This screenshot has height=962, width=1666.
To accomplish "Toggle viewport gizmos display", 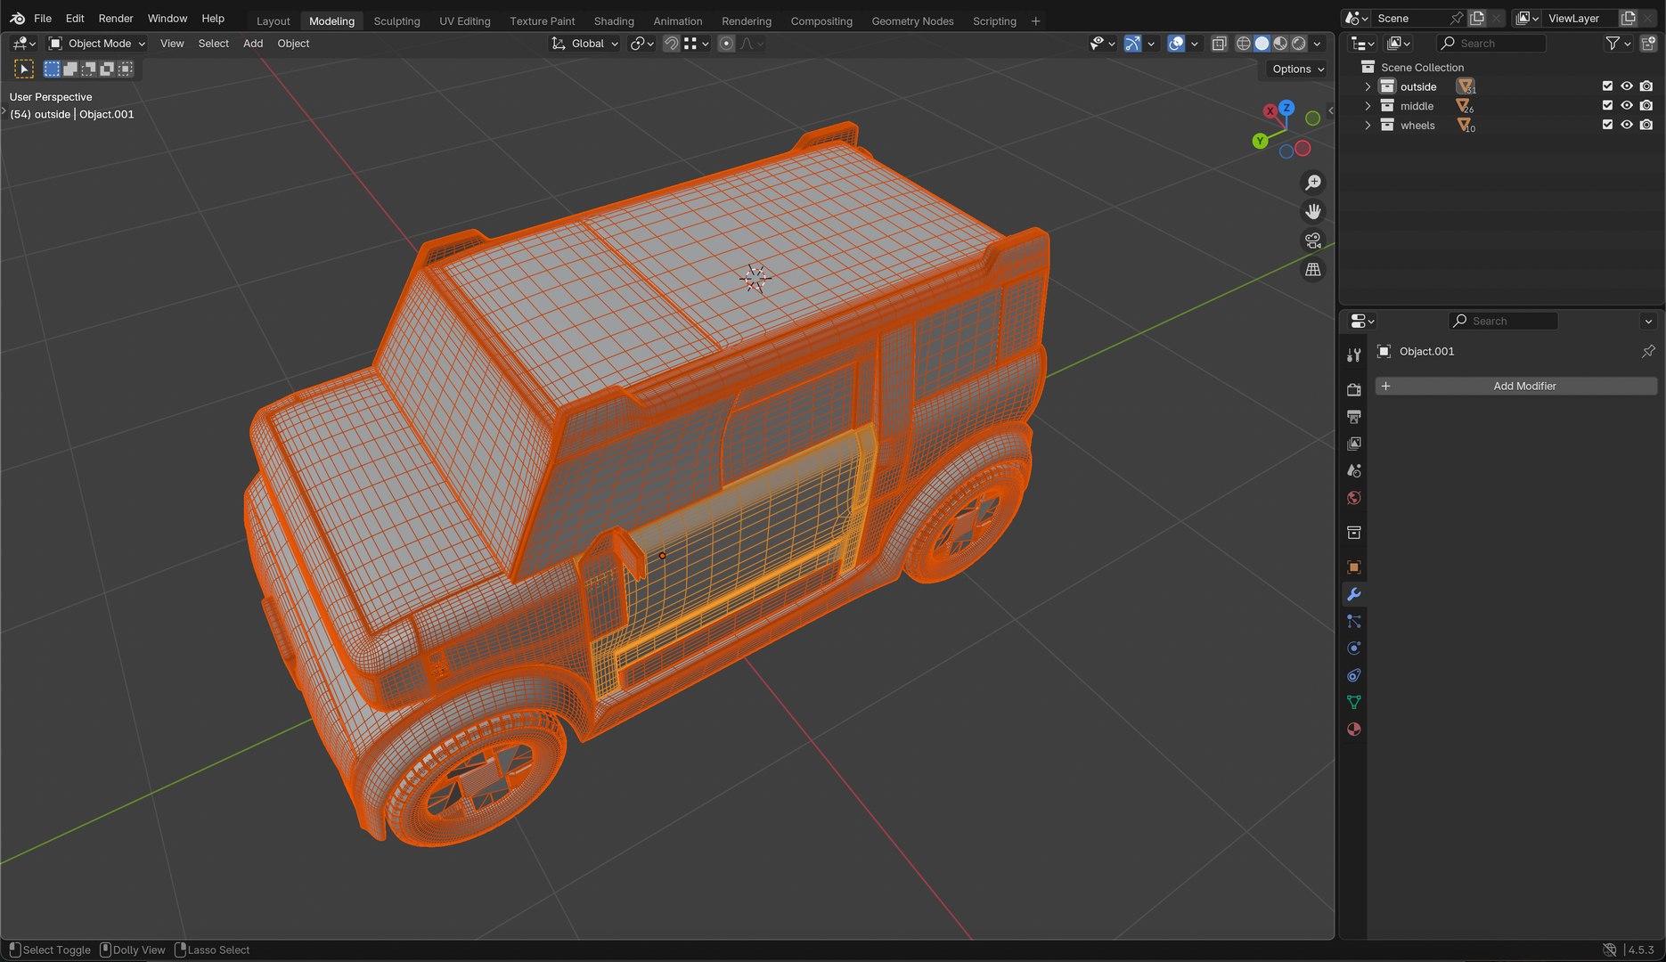I will point(1132,43).
